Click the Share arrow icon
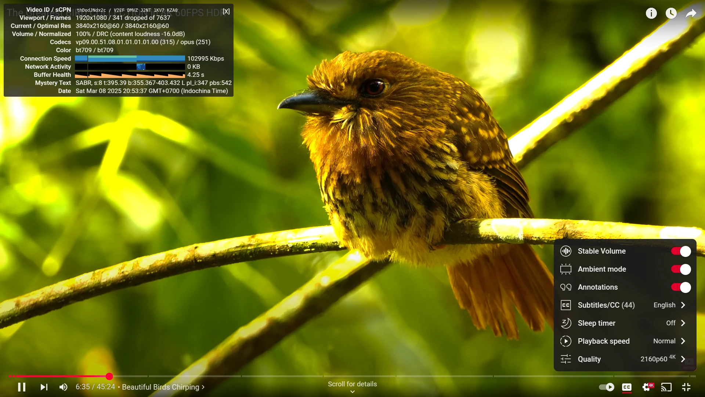The height and width of the screenshot is (397, 705). coord(691,14)
